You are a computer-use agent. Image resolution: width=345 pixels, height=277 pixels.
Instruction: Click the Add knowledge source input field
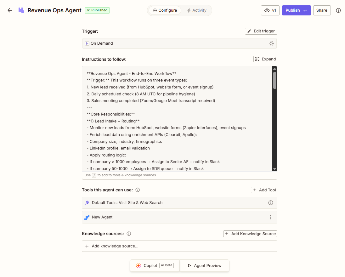179,246
